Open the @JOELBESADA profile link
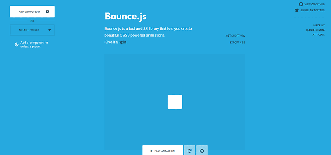The image size is (331, 155). point(315,30)
